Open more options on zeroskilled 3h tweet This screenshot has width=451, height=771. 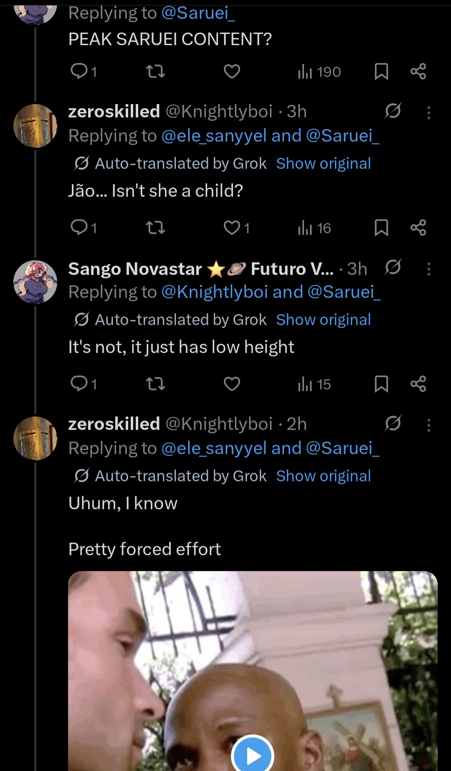[428, 112]
